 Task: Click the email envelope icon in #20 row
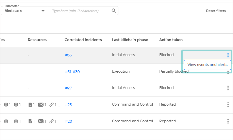click(41, 121)
